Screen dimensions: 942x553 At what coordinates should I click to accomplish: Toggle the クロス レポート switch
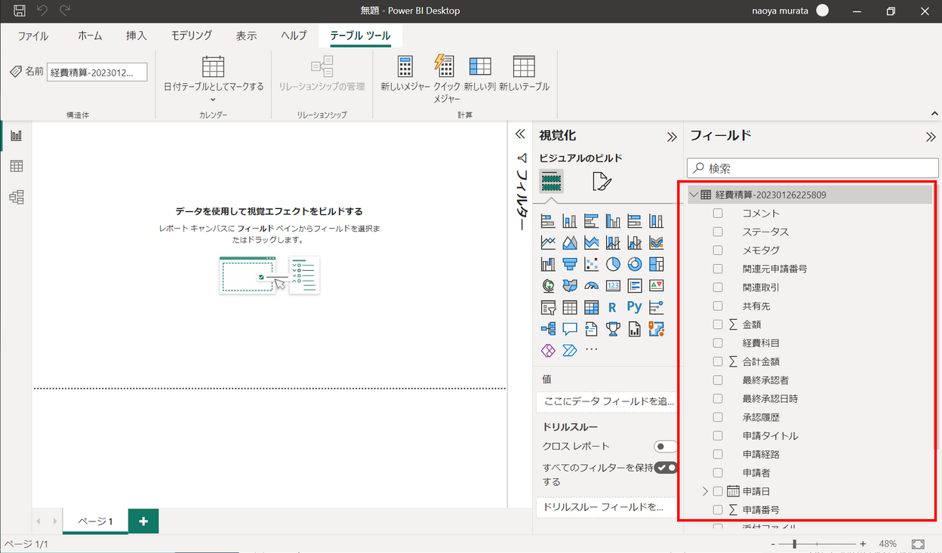665,447
